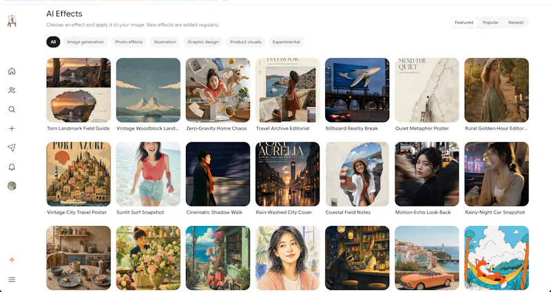The image size is (551, 292).
Task: Open flower arranging illustration thumbnail
Action: click(x=148, y=258)
